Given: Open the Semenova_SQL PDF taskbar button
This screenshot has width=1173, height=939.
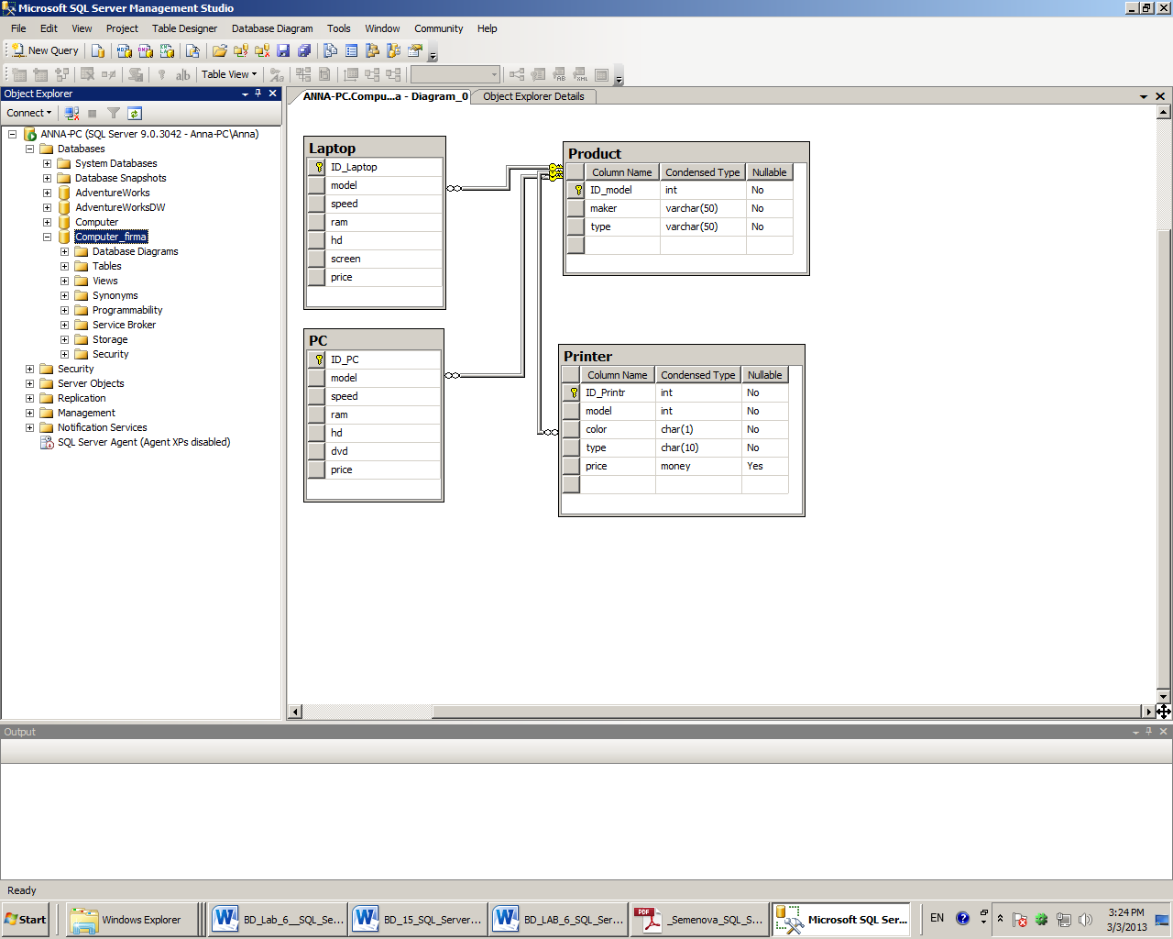Looking at the screenshot, I should coord(698,920).
